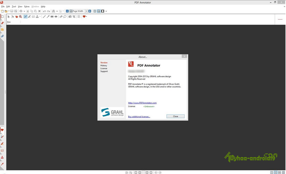Select the Rectangle shape tool

click(52, 17)
